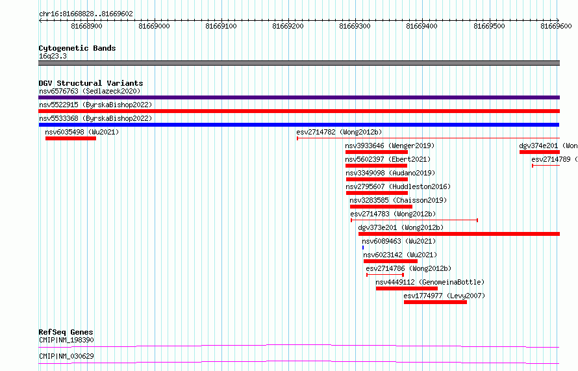
Task: Click the red bar under nsv3349098
Action: point(377,179)
